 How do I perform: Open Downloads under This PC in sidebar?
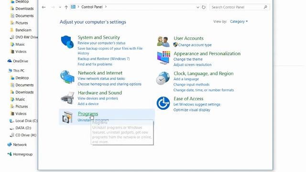[x=22, y=92]
